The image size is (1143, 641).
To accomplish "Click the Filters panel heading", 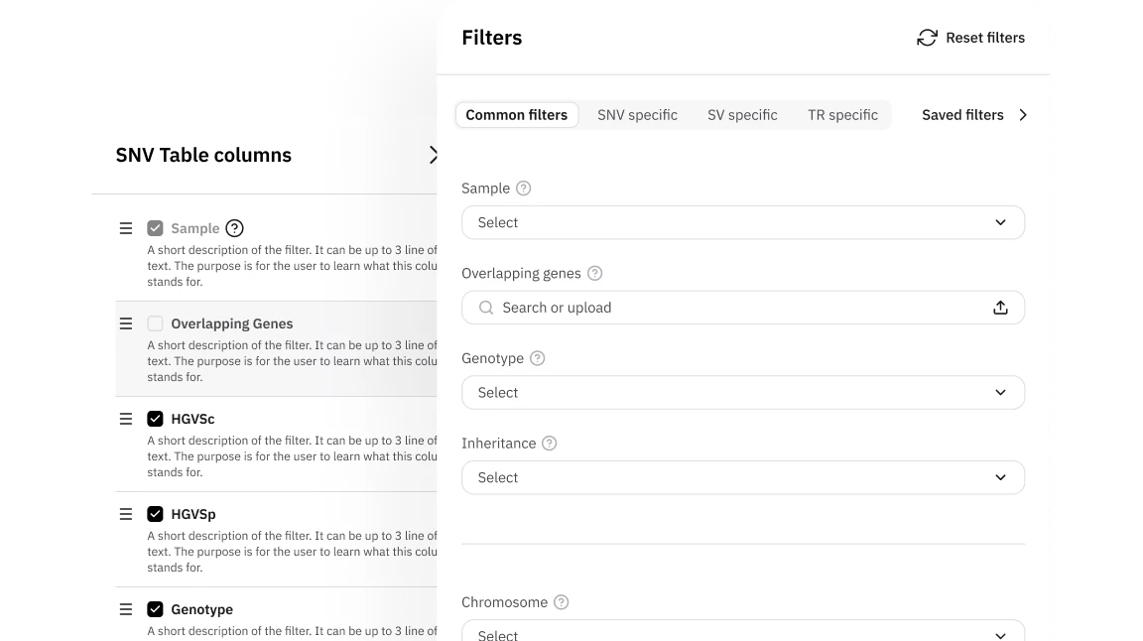I will (492, 38).
